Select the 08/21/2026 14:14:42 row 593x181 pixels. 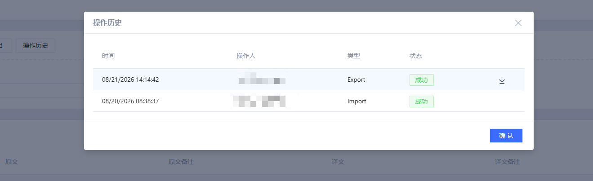308,79
